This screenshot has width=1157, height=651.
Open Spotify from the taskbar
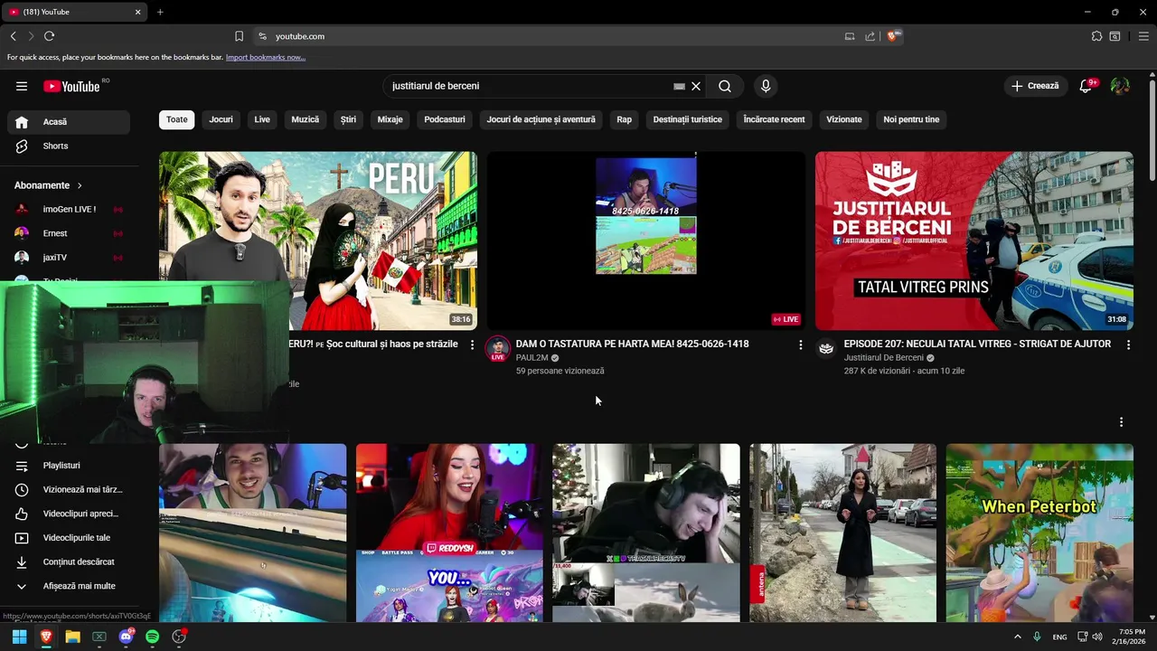click(x=152, y=637)
